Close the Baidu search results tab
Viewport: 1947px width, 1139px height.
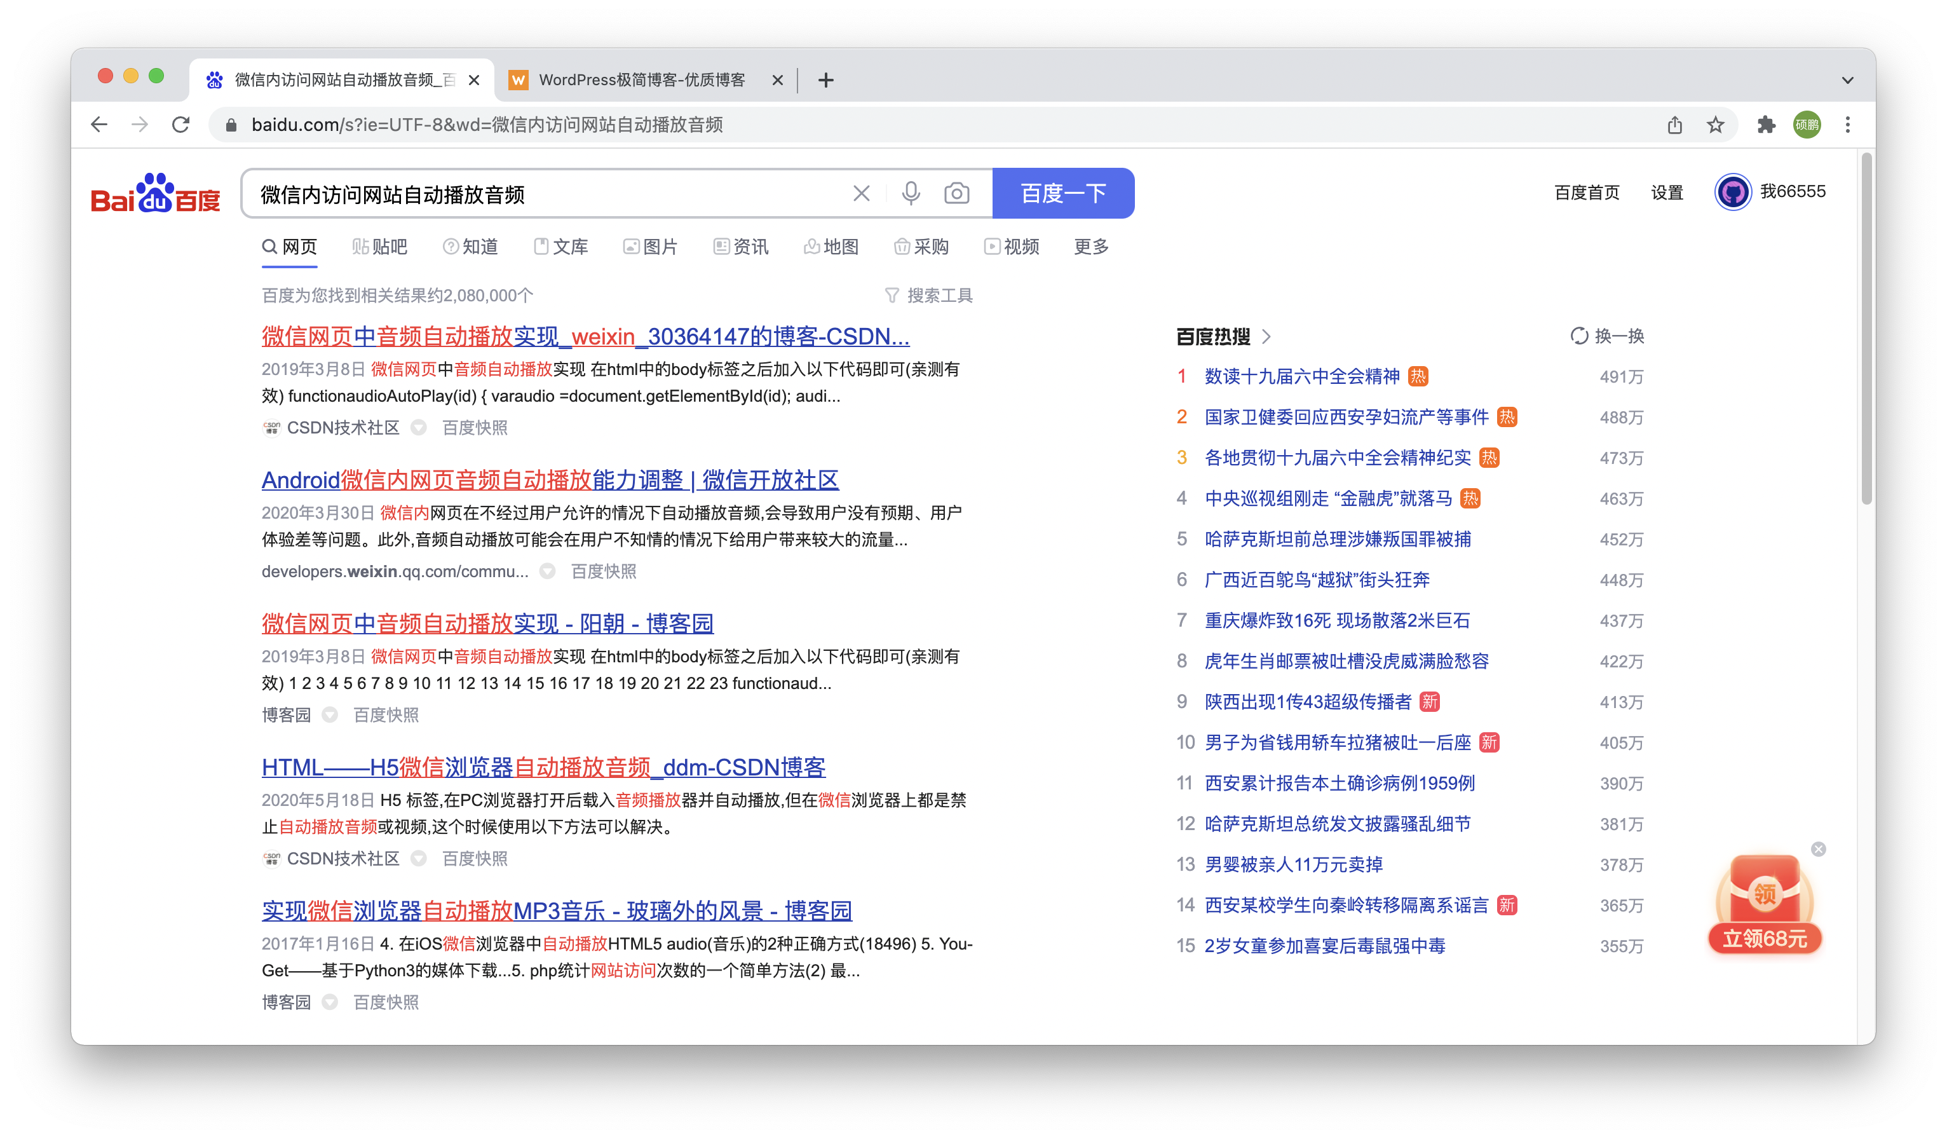click(475, 79)
